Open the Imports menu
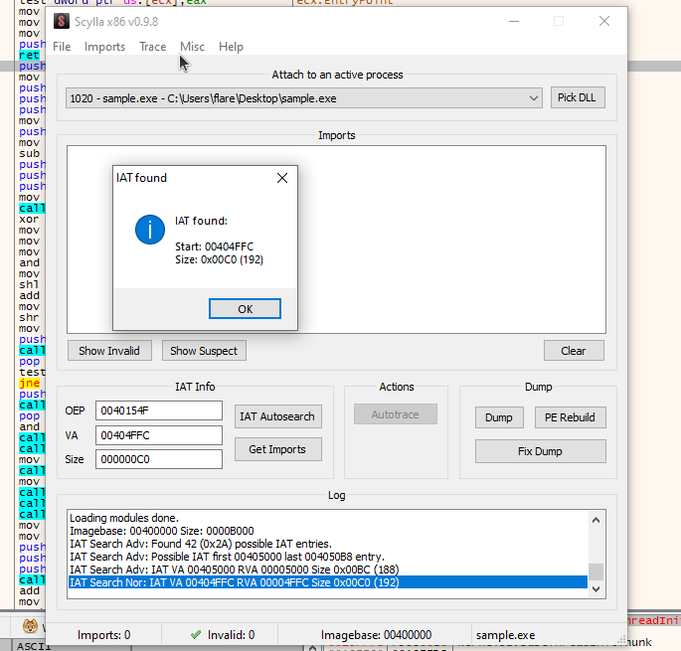Screen dimensions: 681x651 [x=104, y=47]
